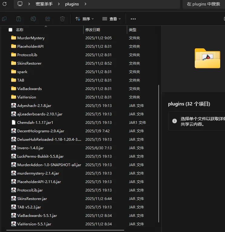Select PlaceholderAPI-2.11.6.jar file name
The width and height of the screenshot is (225, 232).
[39, 182]
